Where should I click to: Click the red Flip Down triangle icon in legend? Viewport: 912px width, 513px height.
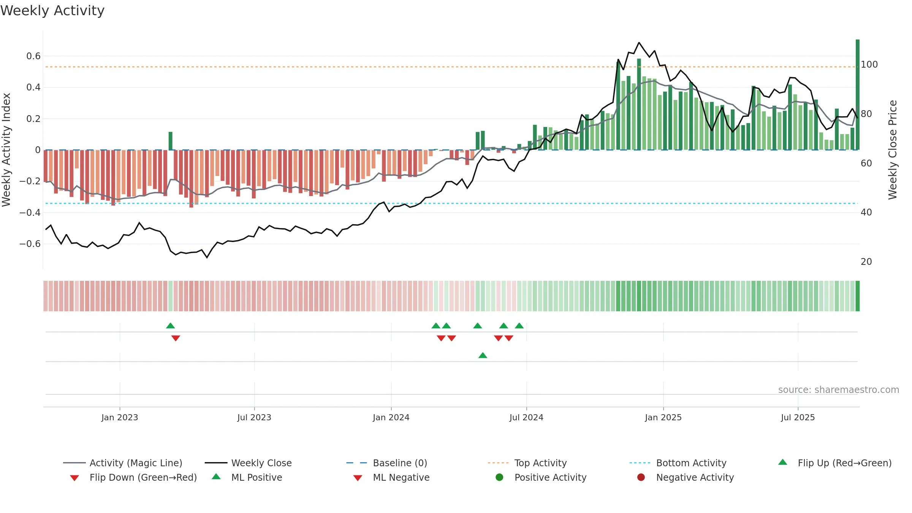(x=74, y=478)
